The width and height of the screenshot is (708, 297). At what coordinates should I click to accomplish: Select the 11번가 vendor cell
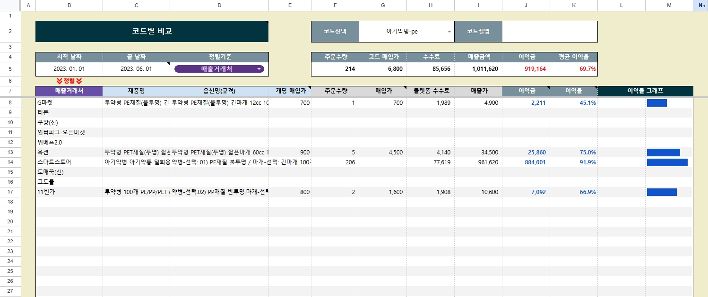(x=69, y=192)
